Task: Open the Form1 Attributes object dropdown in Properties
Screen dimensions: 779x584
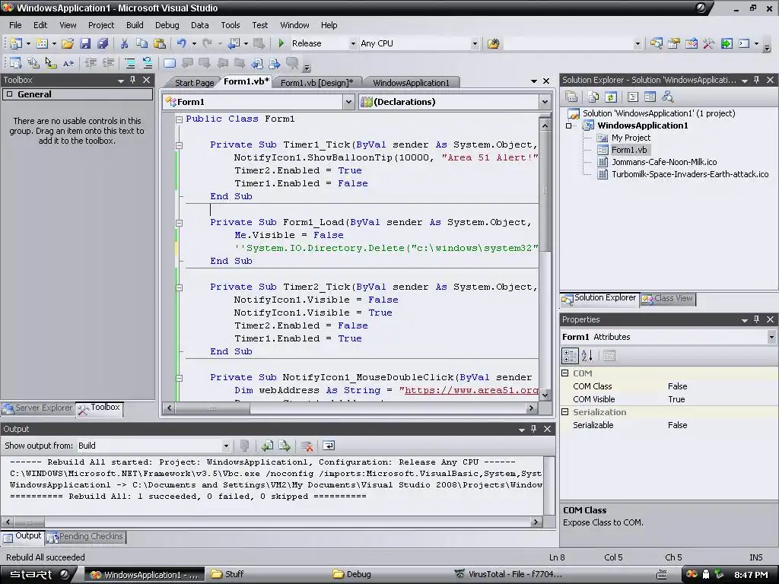Action: [771, 337]
